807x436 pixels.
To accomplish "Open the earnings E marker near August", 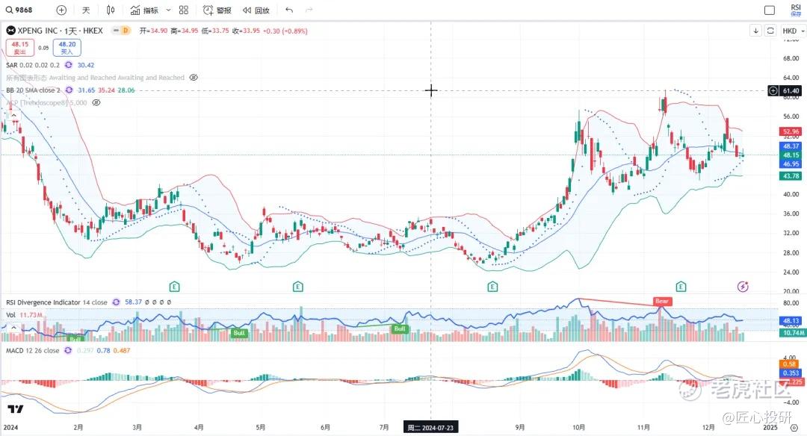I will 492,287.
